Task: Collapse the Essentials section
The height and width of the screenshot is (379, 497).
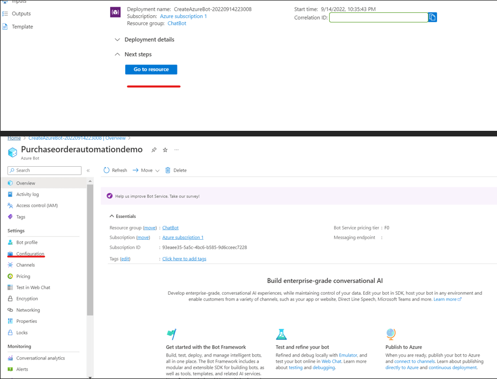Action: tap(112, 216)
